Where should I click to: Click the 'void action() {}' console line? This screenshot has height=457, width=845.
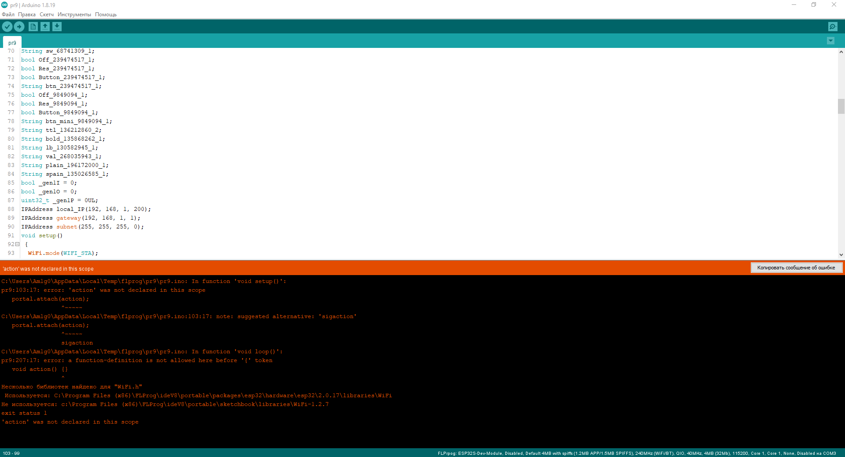[x=40, y=369]
